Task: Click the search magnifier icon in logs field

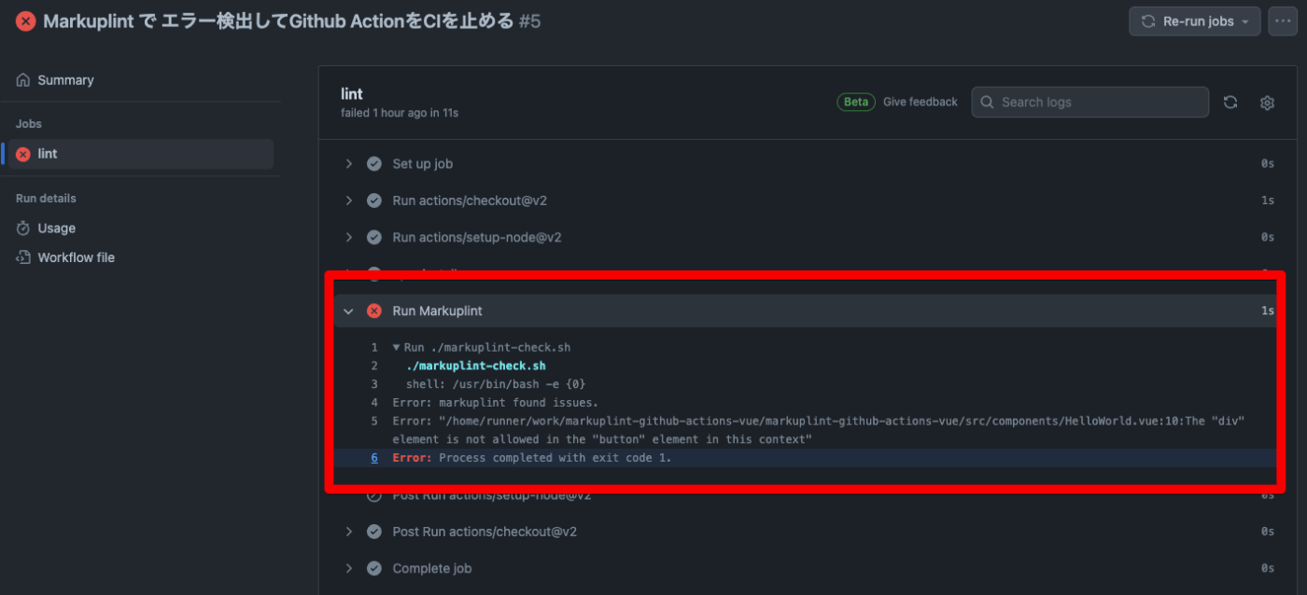Action: point(987,103)
